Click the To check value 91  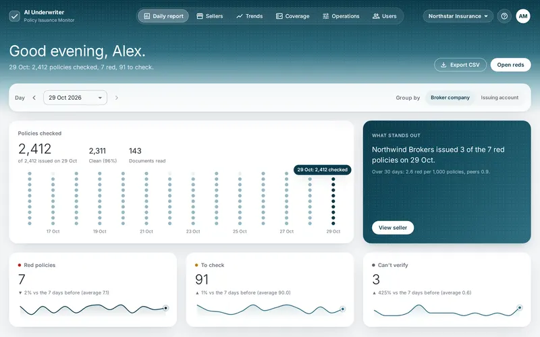click(202, 280)
